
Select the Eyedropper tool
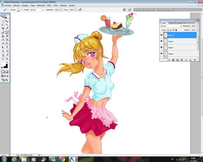point(7,55)
